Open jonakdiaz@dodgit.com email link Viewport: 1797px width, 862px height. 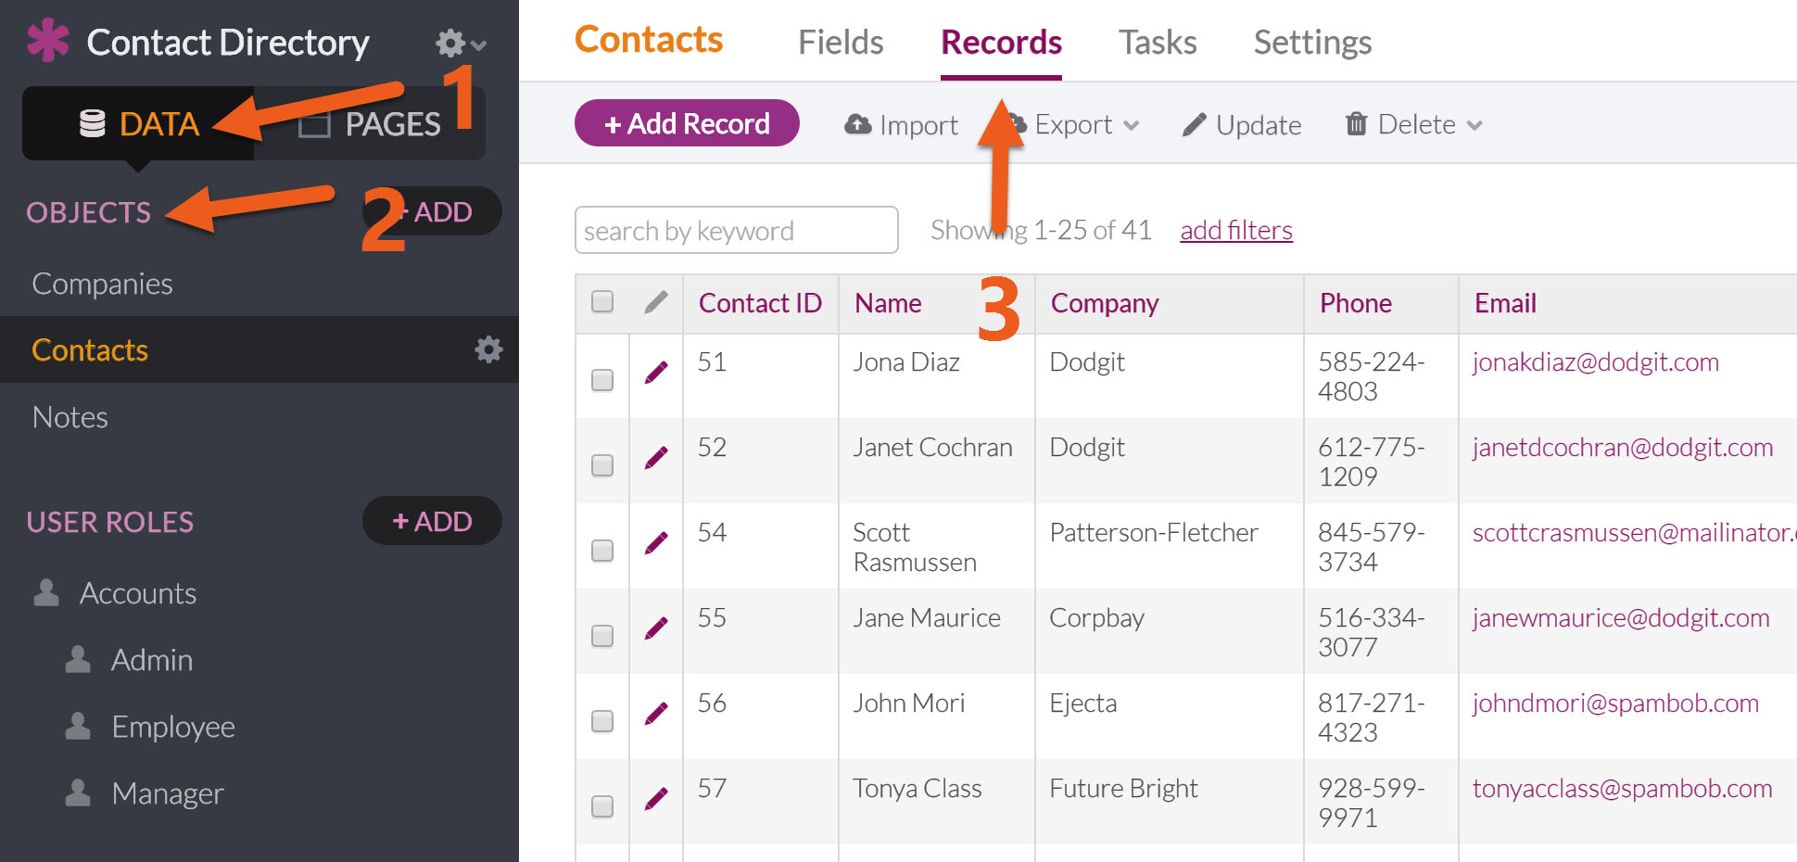click(1595, 362)
